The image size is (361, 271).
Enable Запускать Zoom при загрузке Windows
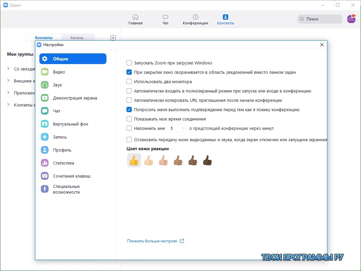[x=129, y=63]
